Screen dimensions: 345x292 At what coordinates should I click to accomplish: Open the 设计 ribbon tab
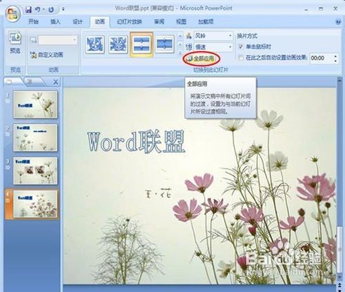(77, 22)
